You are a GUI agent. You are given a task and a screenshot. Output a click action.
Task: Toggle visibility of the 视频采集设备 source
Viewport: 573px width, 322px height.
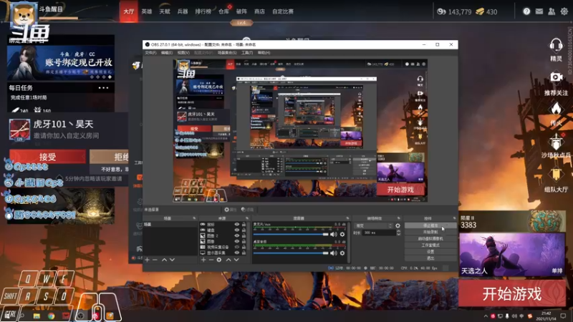click(x=237, y=247)
